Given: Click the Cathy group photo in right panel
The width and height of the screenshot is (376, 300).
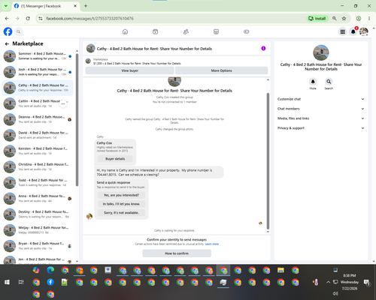Looking at the screenshot, I should point(321,52).
